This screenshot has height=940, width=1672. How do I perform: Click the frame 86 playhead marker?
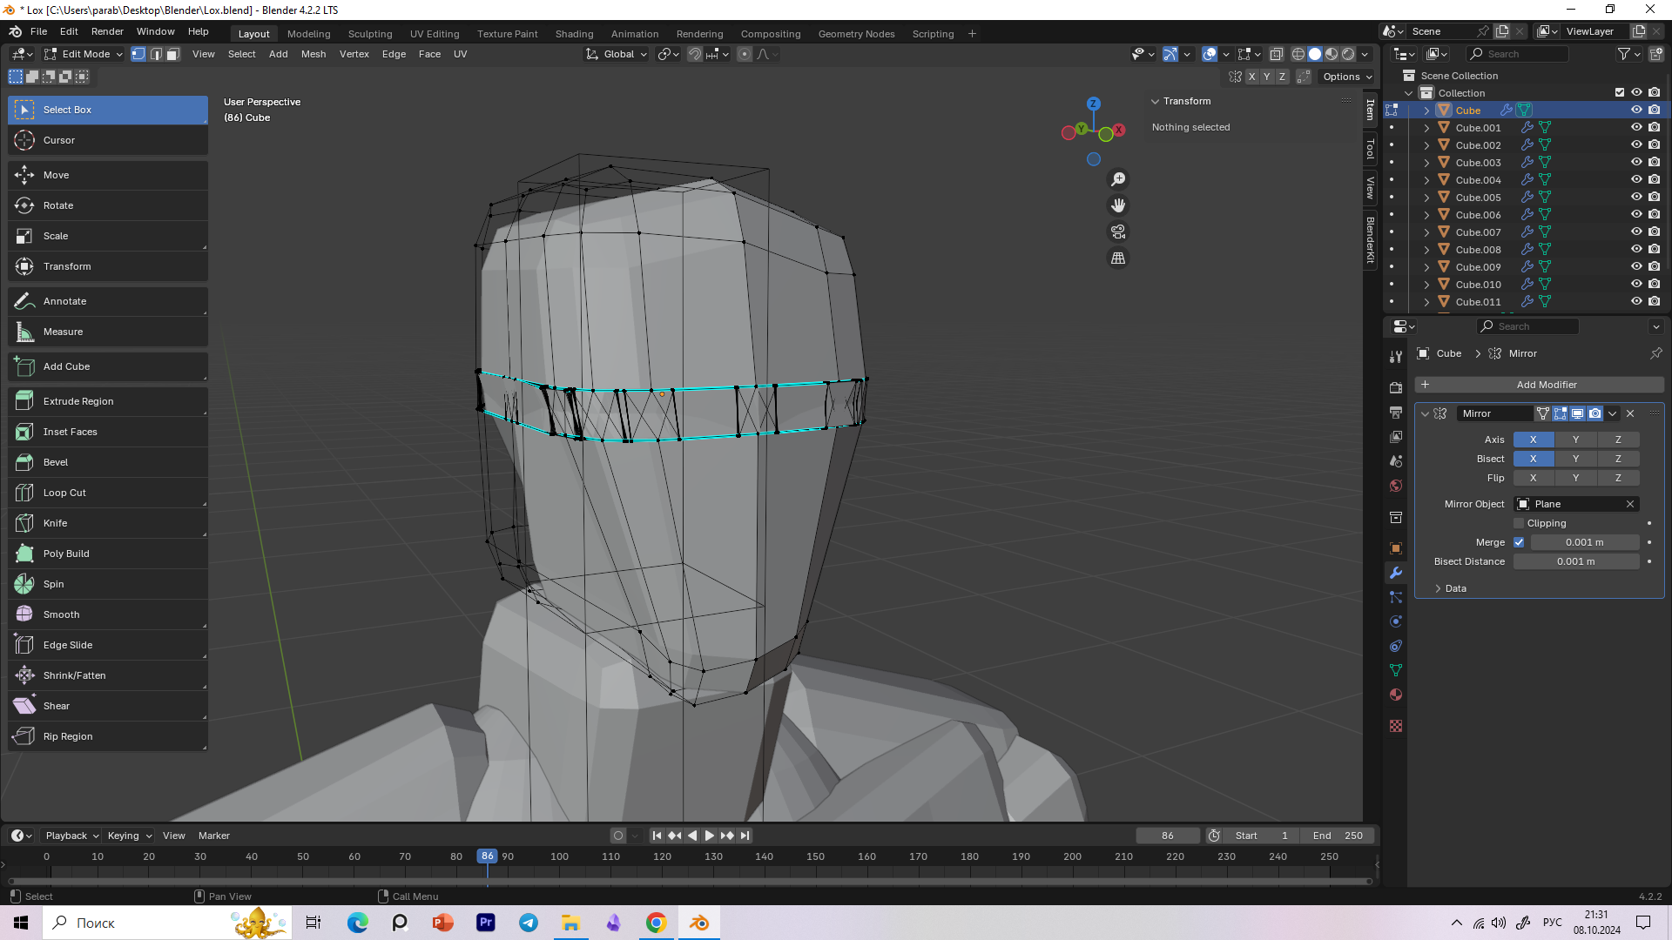coord(488,856)
